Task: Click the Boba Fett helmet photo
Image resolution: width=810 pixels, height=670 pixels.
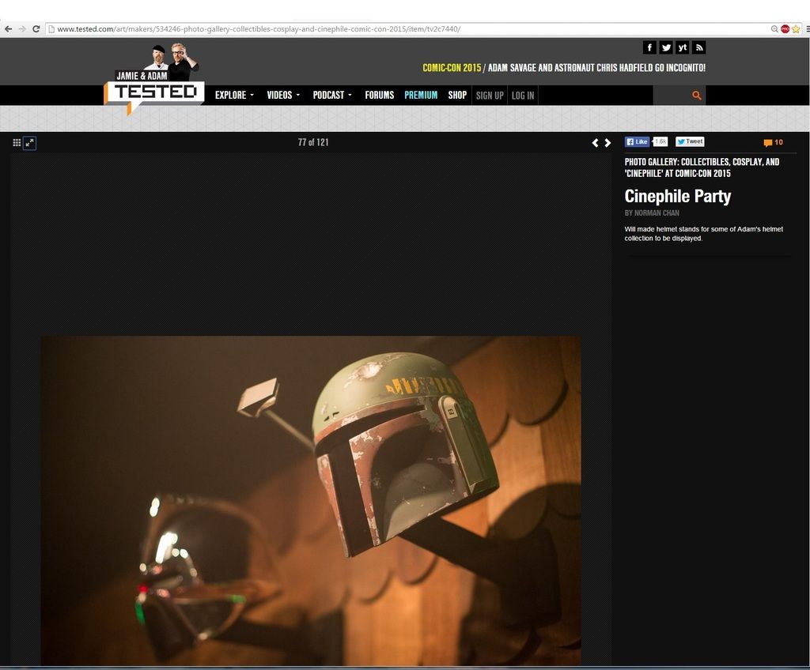Action: 311,501
